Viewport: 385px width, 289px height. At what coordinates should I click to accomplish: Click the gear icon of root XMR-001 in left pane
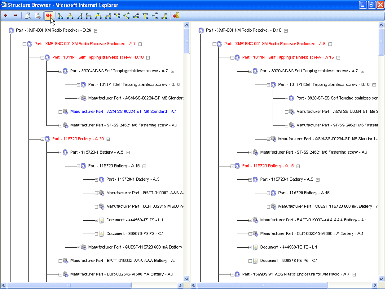click(11, 30)
